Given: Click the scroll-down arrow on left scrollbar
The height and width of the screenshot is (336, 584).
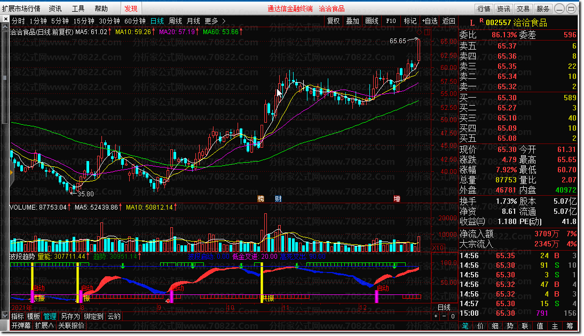Looking at the screenshot, I should [x=5, y=316].
